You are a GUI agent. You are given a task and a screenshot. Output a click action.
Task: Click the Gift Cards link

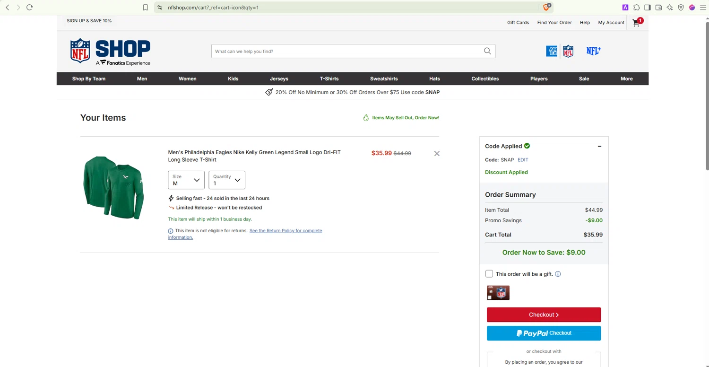click(518, 23)
